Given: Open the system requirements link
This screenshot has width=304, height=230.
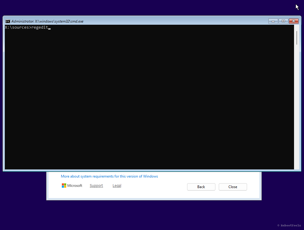Looking at the screenshot, I should 109,176.
